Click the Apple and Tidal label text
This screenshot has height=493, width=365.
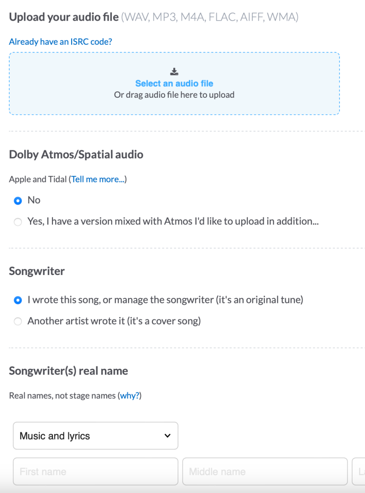pyautogui.click(x=38, y=180)
